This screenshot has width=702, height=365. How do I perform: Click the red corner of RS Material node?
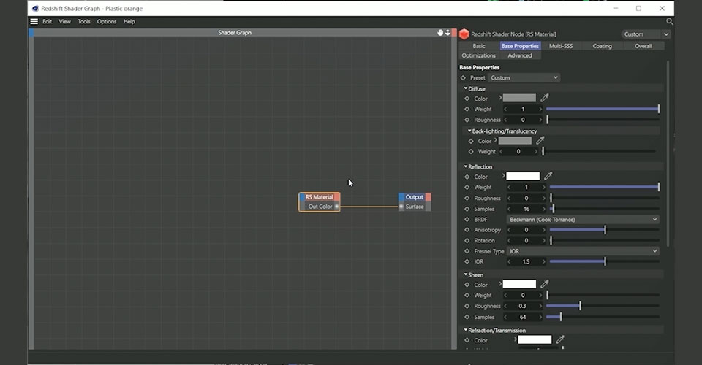(x=337, y=197)
